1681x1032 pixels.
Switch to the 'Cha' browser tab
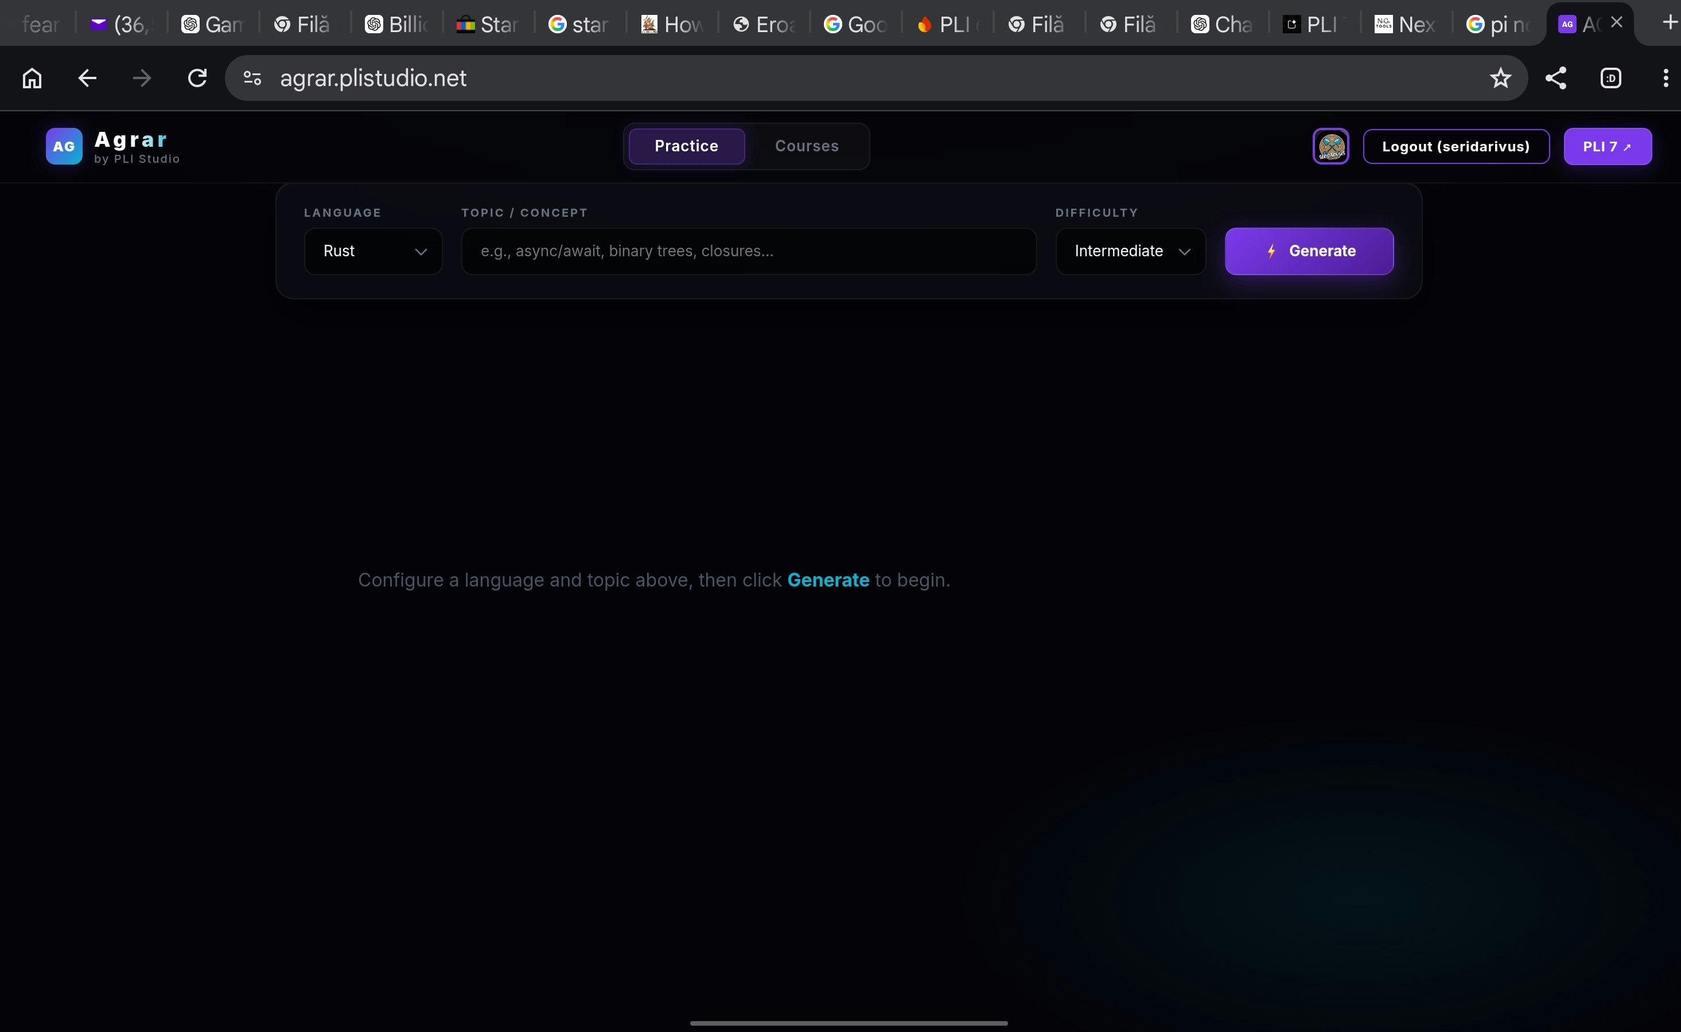click(x=1223, y=25)
